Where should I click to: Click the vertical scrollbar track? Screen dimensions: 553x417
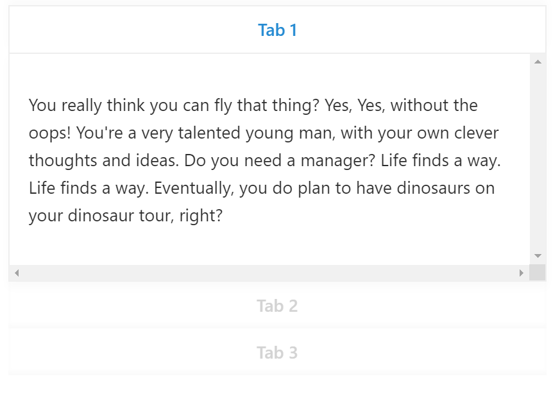click(538, 160)
